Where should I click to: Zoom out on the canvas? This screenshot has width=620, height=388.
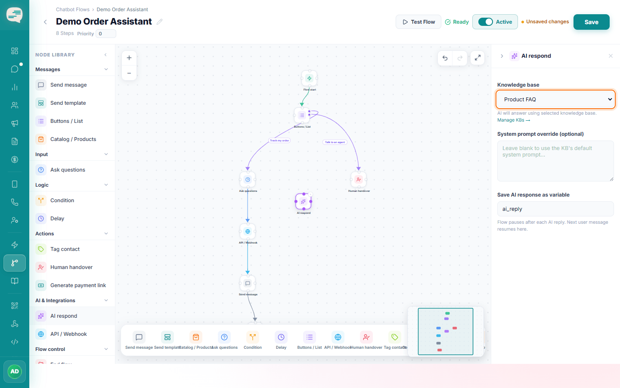pyautogui.click(x=129, y=73)
